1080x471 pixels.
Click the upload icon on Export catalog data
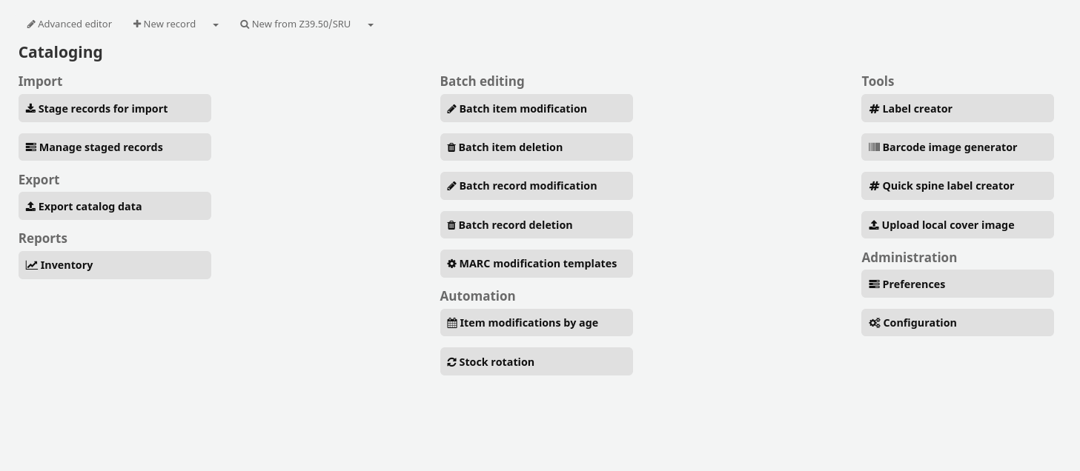tap(30, 207)
